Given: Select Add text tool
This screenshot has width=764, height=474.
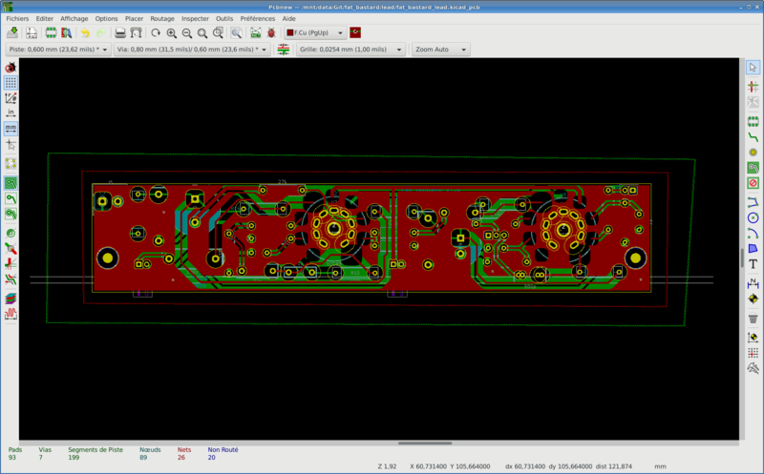Looking at the screenshot, I should (753, 264).
